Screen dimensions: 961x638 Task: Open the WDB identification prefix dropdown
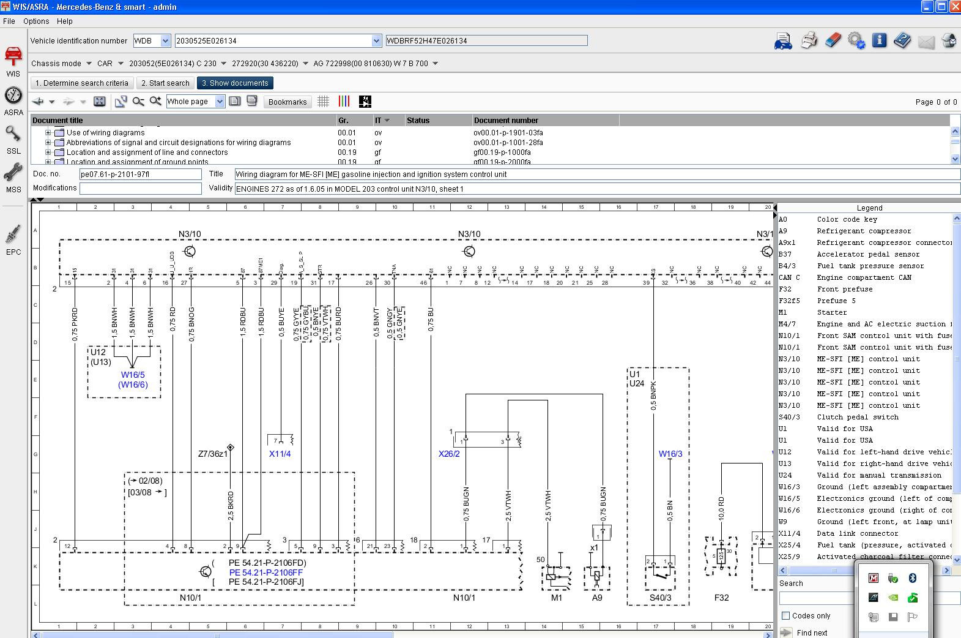[x=165, y=41]
